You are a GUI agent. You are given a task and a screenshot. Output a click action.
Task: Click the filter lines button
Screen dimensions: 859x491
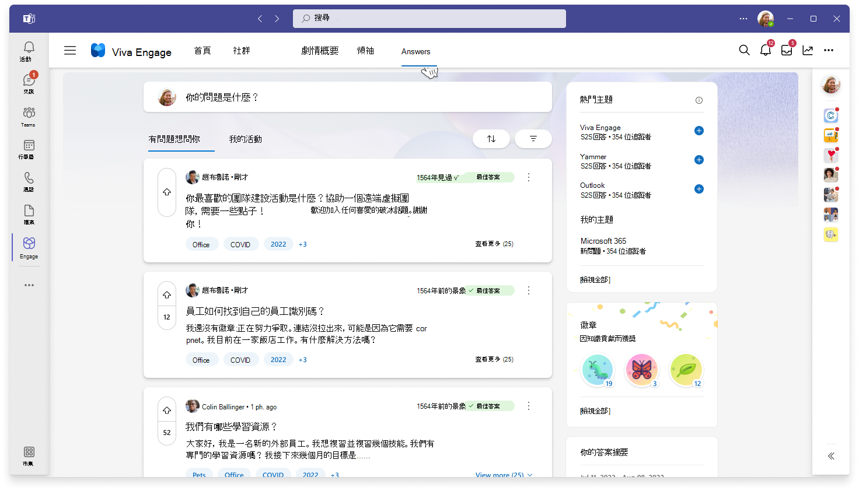click(x=533, y=139)
